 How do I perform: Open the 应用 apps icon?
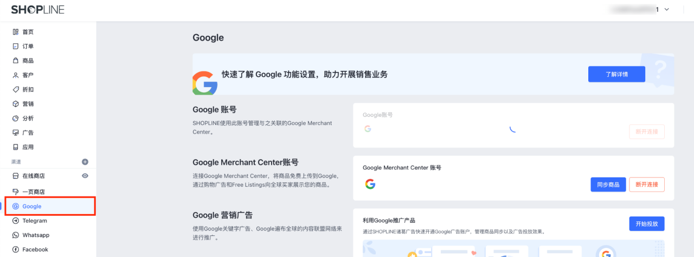pos(16,147)
